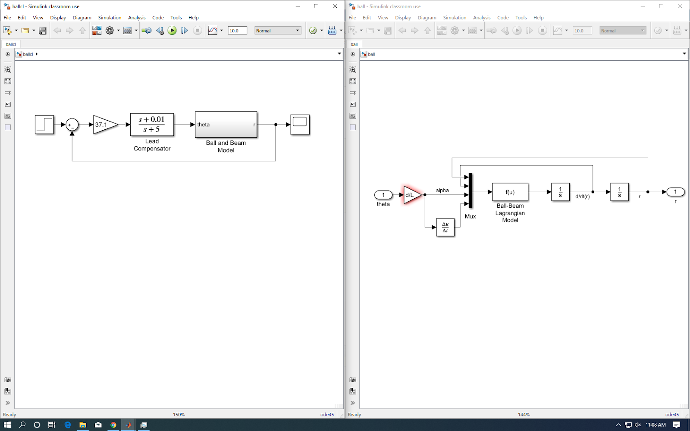
Task: Expand Open file dropdown arrow in ballcl
Action: click(x=34, y=31)
